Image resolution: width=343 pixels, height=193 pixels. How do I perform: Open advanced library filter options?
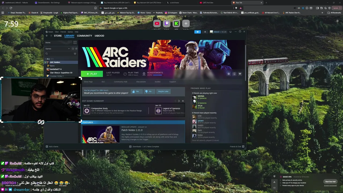75,54
